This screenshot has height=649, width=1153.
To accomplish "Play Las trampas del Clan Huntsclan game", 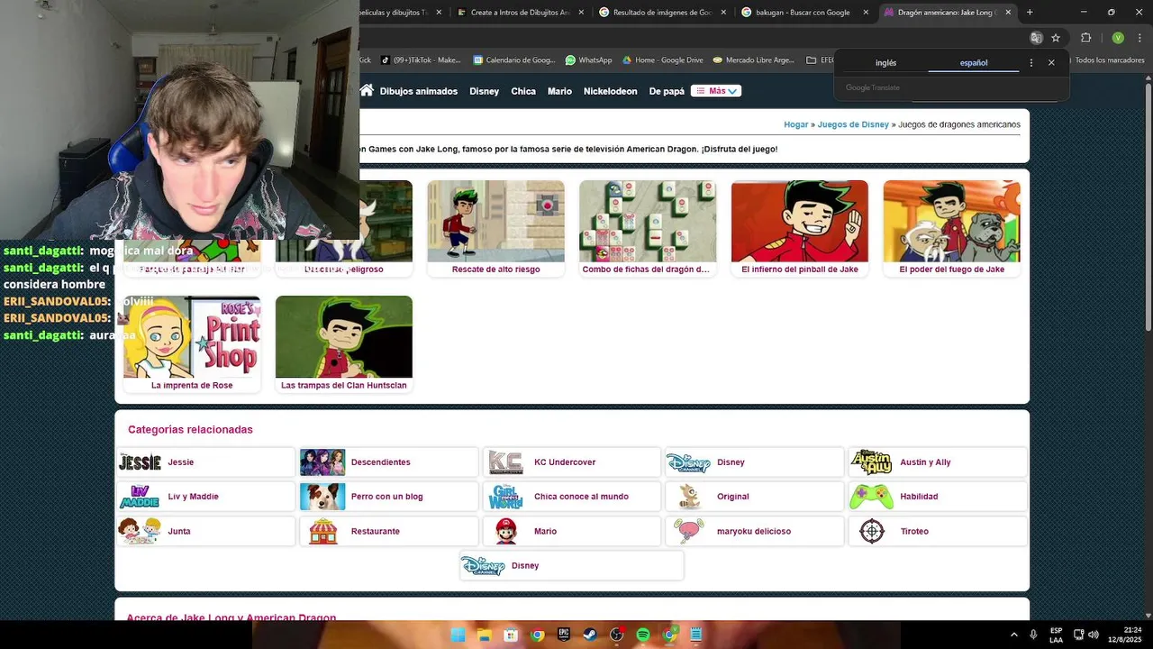I will click(x=344, y=344).
